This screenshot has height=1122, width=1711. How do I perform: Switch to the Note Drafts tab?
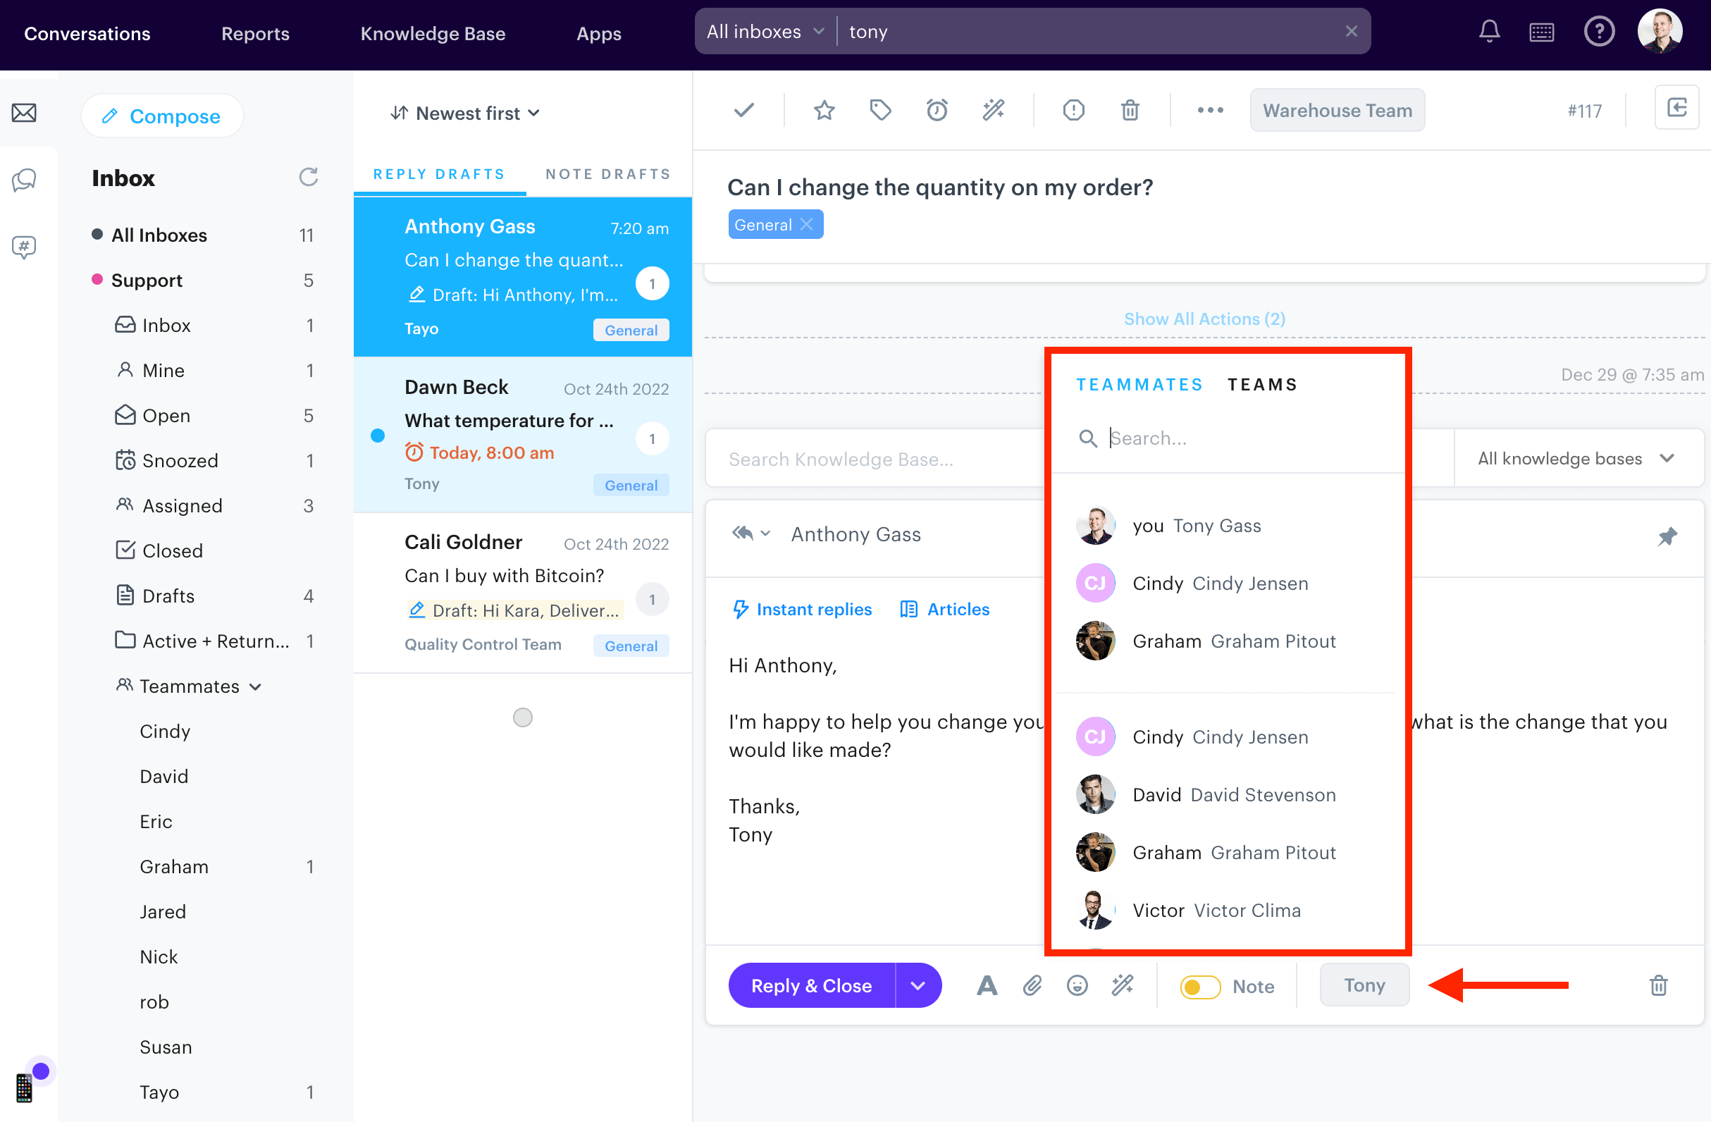(607, 174)
